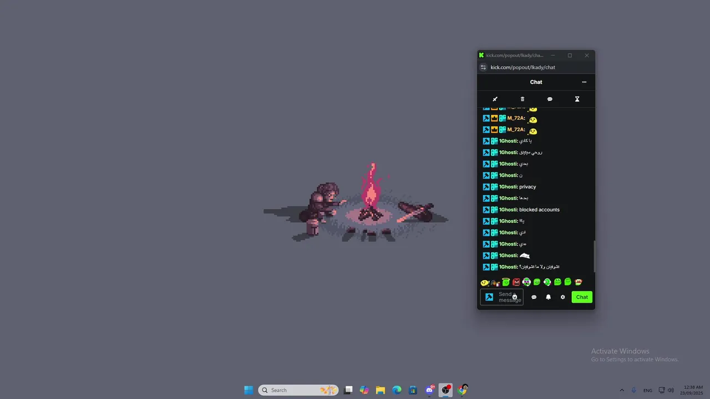Insert the yellow blob quick emote
Viewport: 710px width, 399px height.
click(x=485, y=283)
